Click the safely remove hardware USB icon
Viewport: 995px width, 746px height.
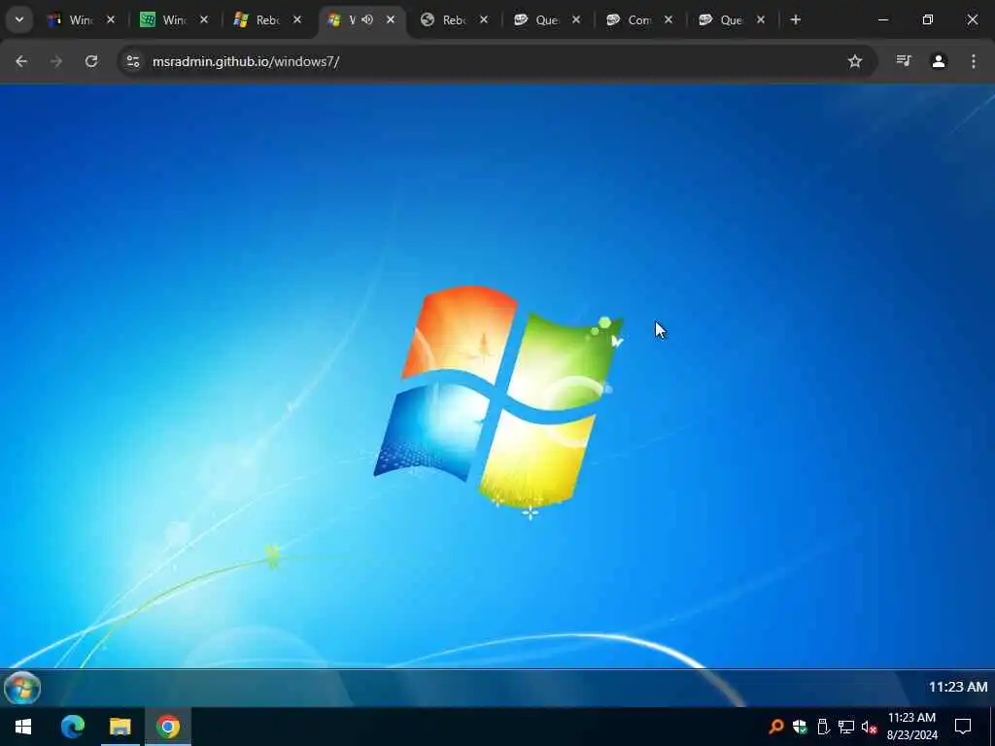(823, 727)
